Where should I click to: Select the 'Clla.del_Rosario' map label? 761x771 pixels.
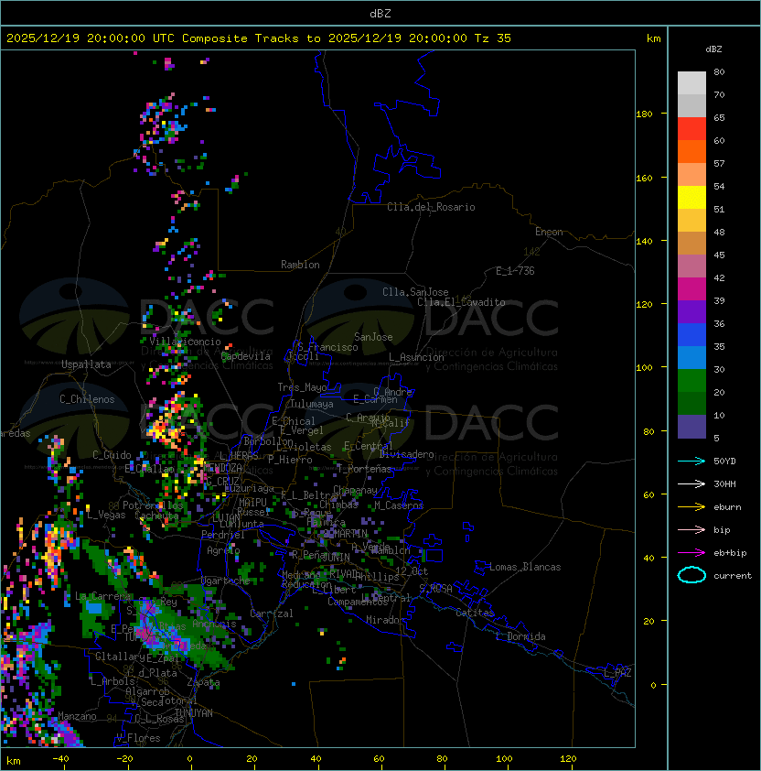(431, 207)
